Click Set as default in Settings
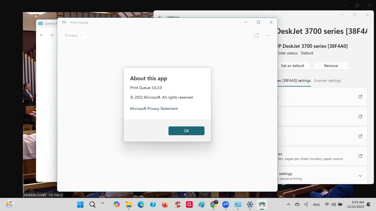Viewport: 376px width, 211px height. click(x=292, y=66)
